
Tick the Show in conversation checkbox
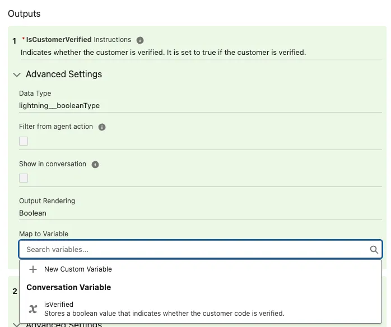pos(24,178)
